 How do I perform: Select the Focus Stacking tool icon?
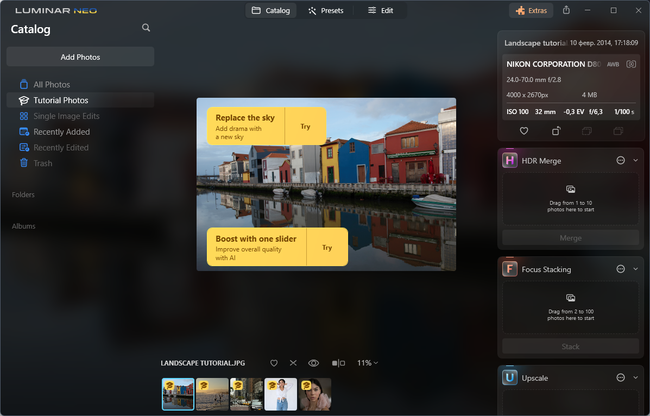coord(509,269)
